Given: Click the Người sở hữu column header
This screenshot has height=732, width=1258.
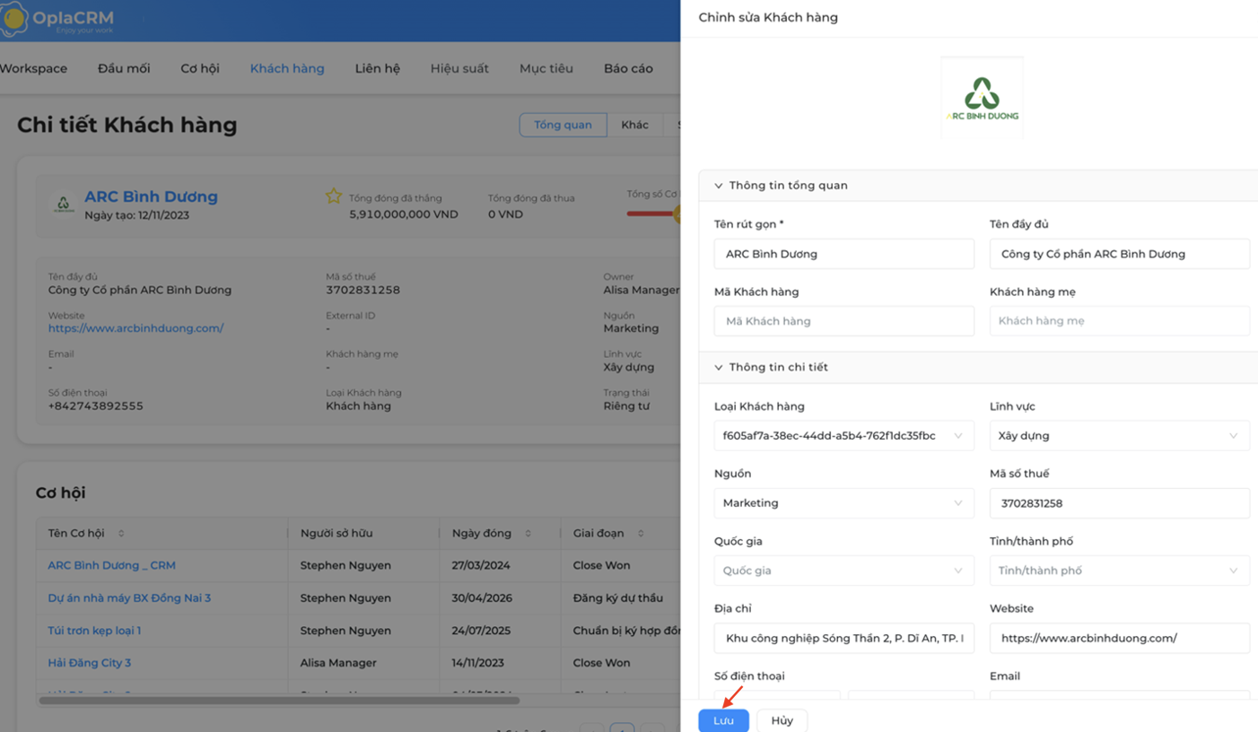Looking at the screenshot, I should (336, 533).
